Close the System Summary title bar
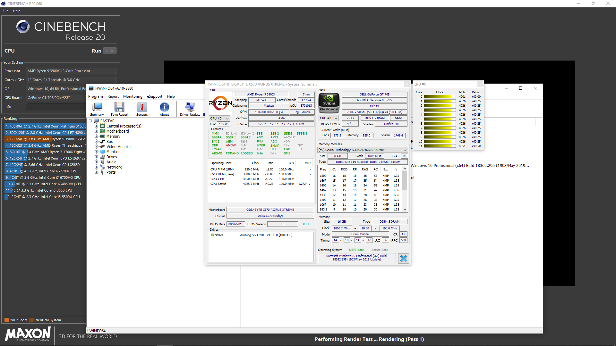Screen dimensions: 616x346 pyautogui.click(x=407, y=84)
